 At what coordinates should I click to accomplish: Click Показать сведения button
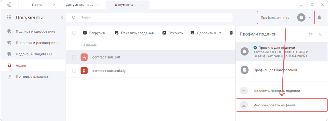[x=134, y=33]
